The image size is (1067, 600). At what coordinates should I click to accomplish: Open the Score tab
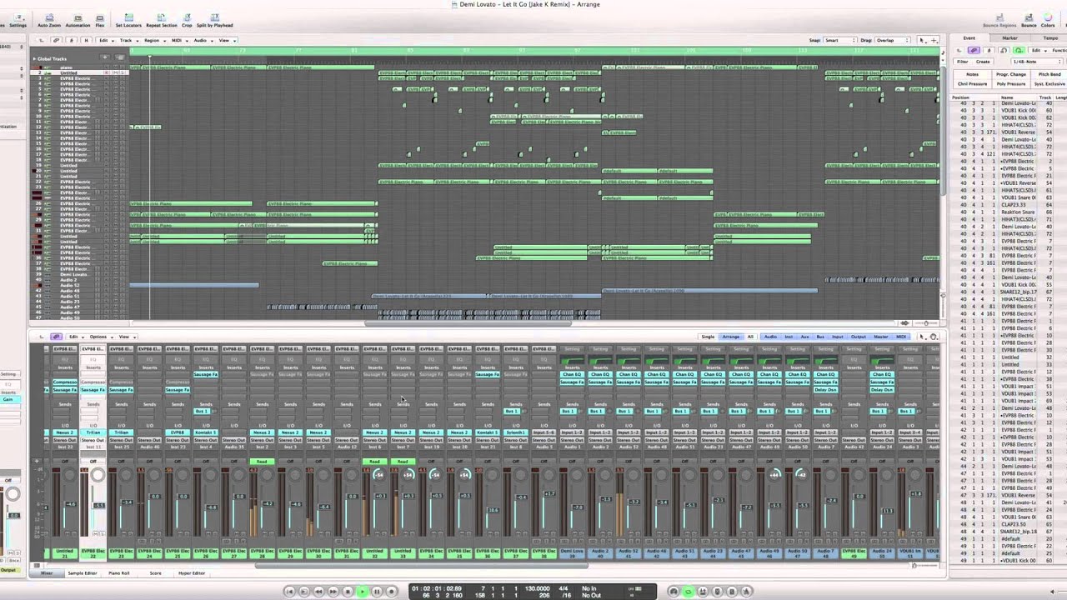155,573
